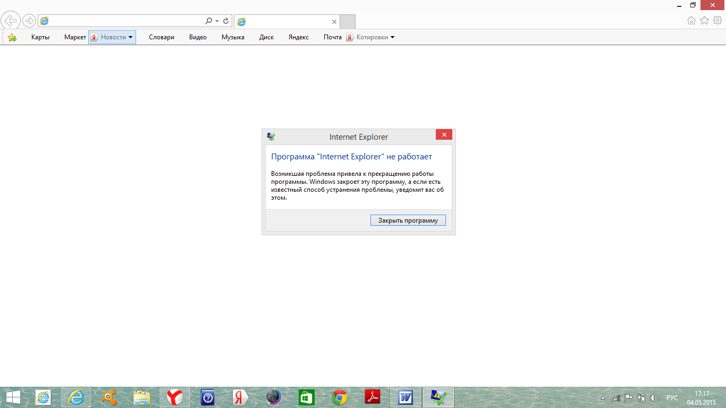
Task: Click Add to favorites bar star icon
Action: (12, 37)
